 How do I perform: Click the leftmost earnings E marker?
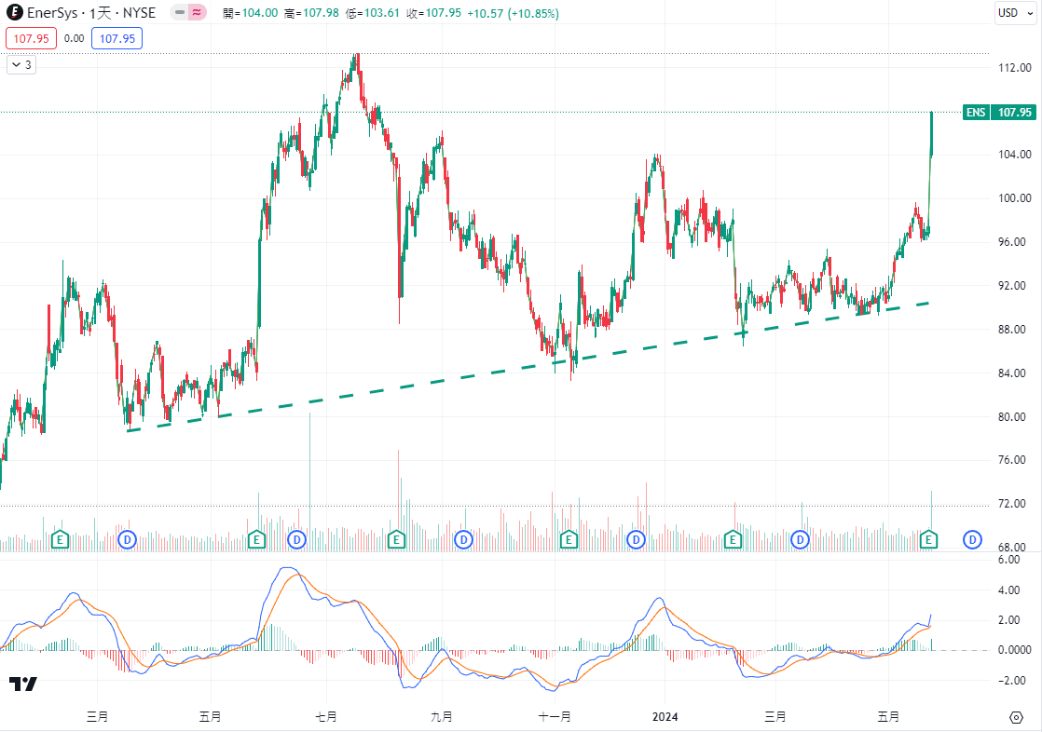[x=61, y=538]
